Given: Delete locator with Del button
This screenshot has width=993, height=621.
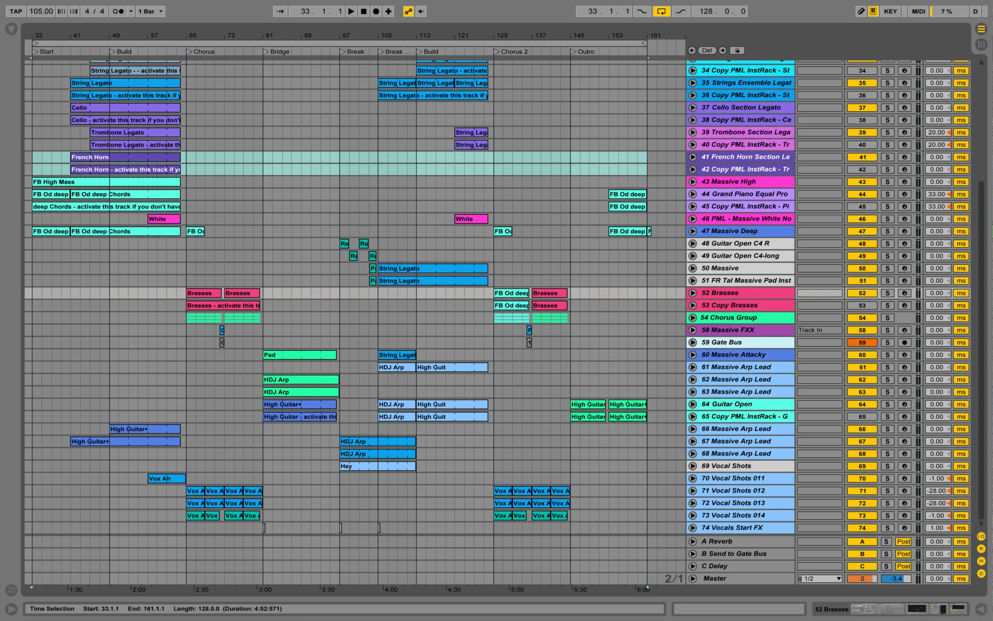Looking at the screenshot, I should pyautogui.click(x=707, y=50).
